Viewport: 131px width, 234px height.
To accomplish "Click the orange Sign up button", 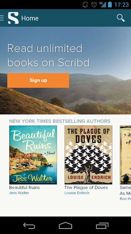I will click(x=38, y=80).
